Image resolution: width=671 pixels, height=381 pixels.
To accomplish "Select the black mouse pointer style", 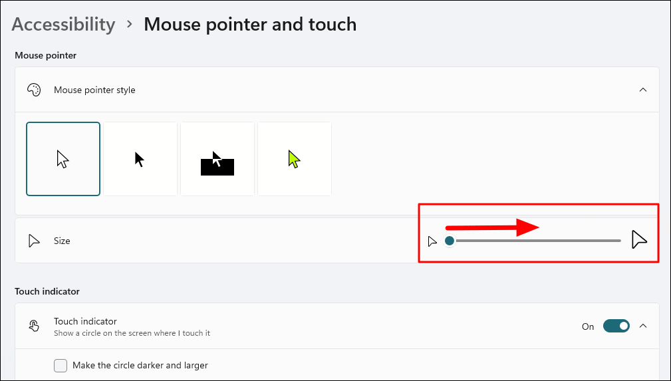I will tap(140, 159).
